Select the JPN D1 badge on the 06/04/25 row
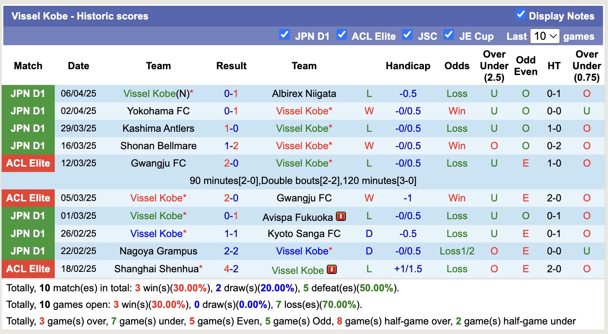The width and height of the screenshot is (608, 334). click(x=28, y=94)
